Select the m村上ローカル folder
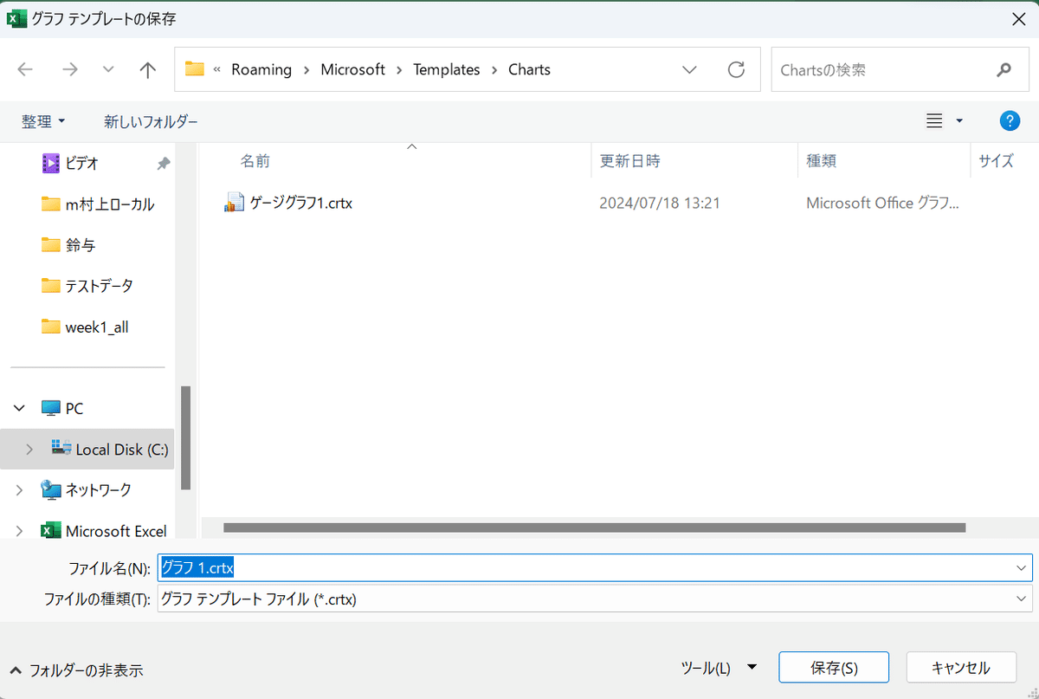Viewport: 1039px width, 699px height. (97, 204)
